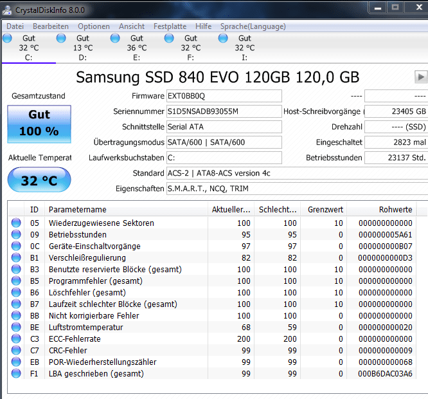The height and width of the screenshot is (399, 428).
Task: Click the Schlecht... column header
Action: (x=278, y=210)
